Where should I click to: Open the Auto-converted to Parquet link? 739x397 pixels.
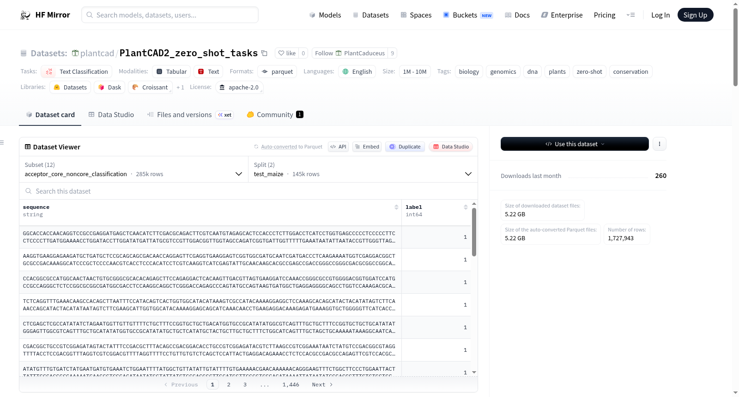coord(291,147)
